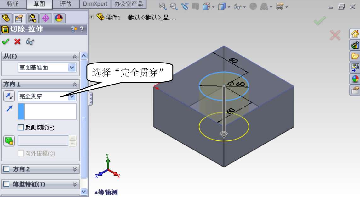
Task: Toggle detailed preview glasses icon
Action: [30, 41]
